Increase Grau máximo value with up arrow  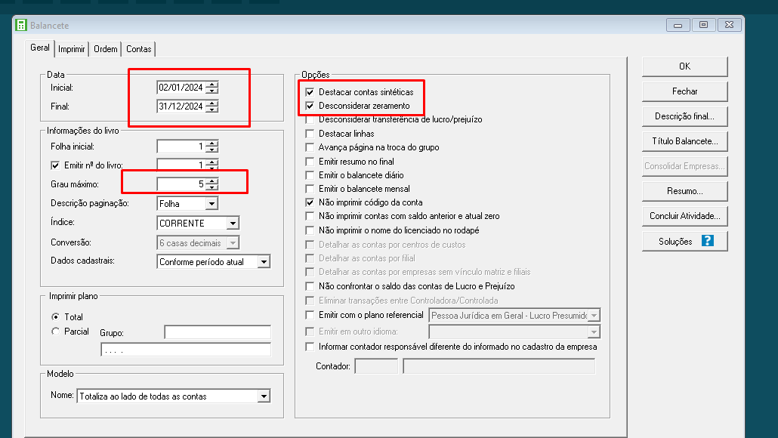click(x=212, y=180)
